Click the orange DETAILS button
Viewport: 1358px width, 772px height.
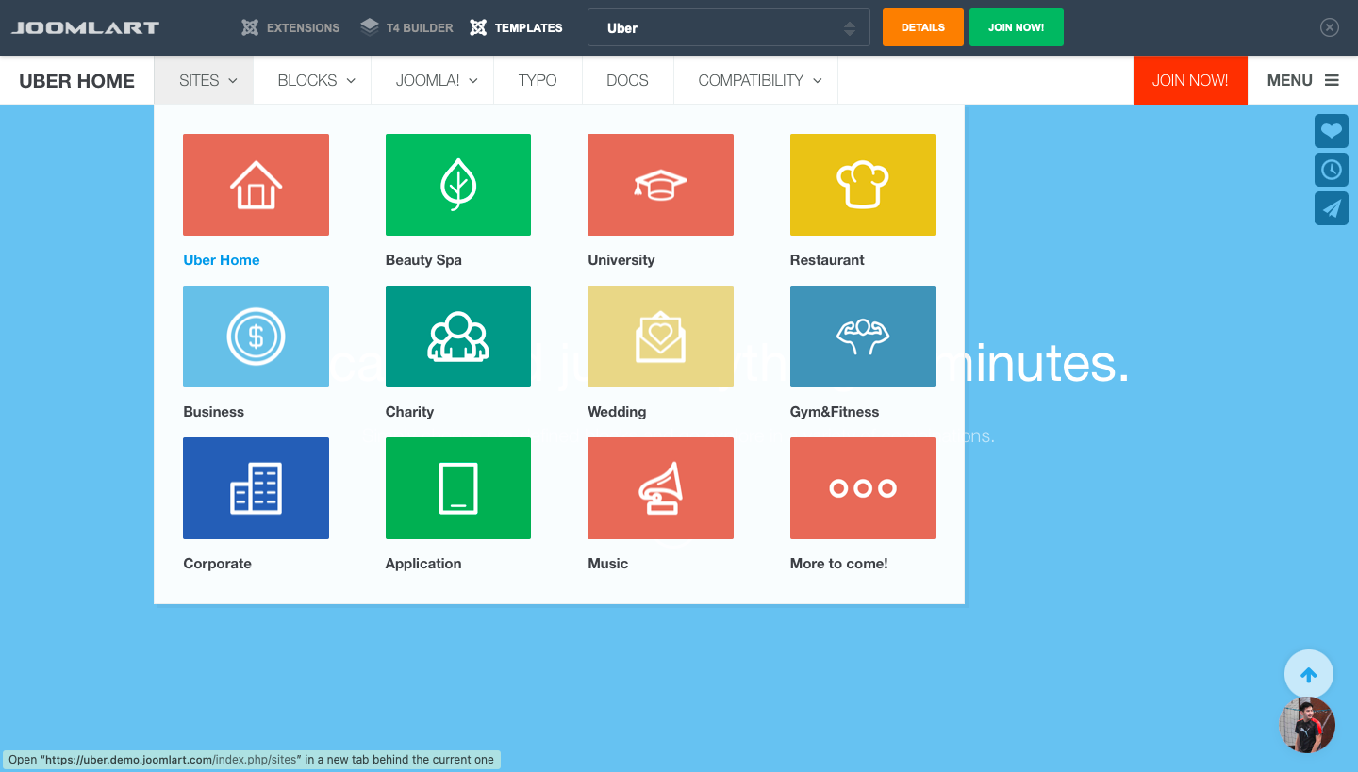(x=922, y=27)
